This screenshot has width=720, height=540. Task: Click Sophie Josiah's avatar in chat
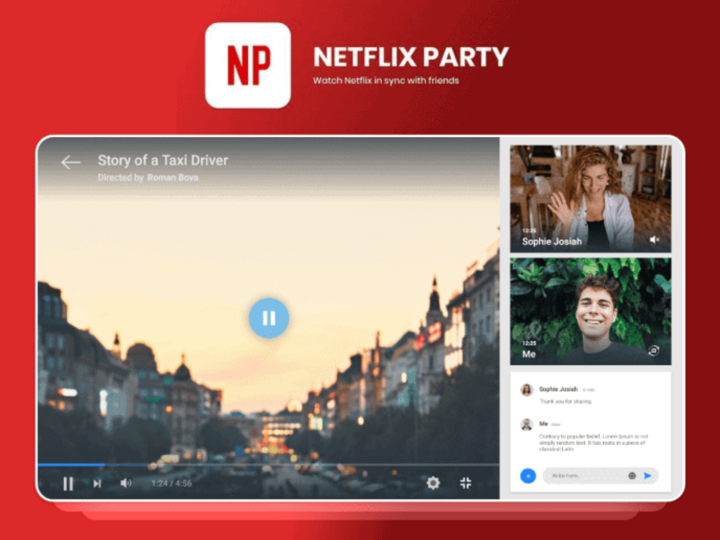point(527,390)
